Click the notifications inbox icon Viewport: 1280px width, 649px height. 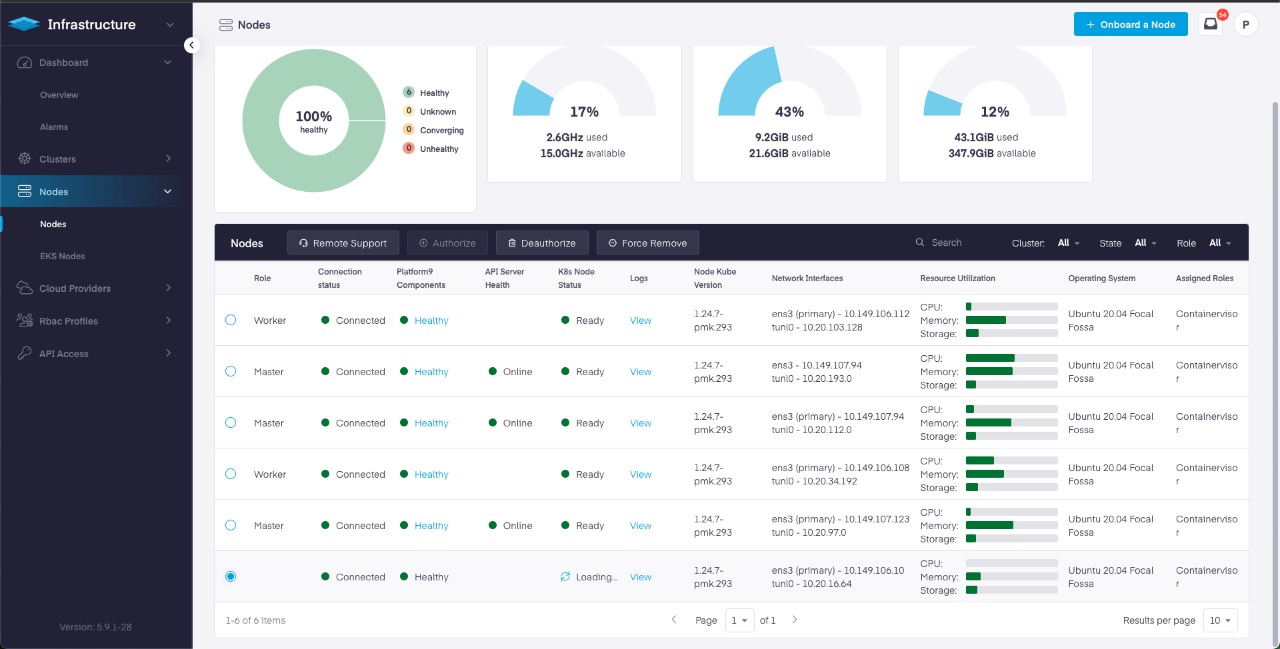(x=1210, y=24)
